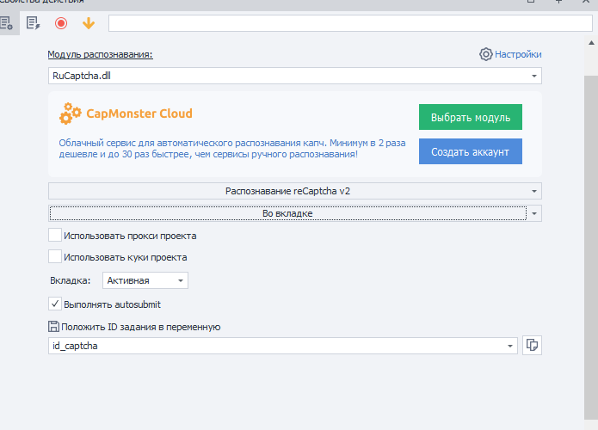Click the green Выбрать модуль button
The image size is (598, 430).
coord(470,118)
